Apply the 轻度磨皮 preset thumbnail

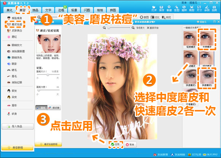(x=191, y=40)
